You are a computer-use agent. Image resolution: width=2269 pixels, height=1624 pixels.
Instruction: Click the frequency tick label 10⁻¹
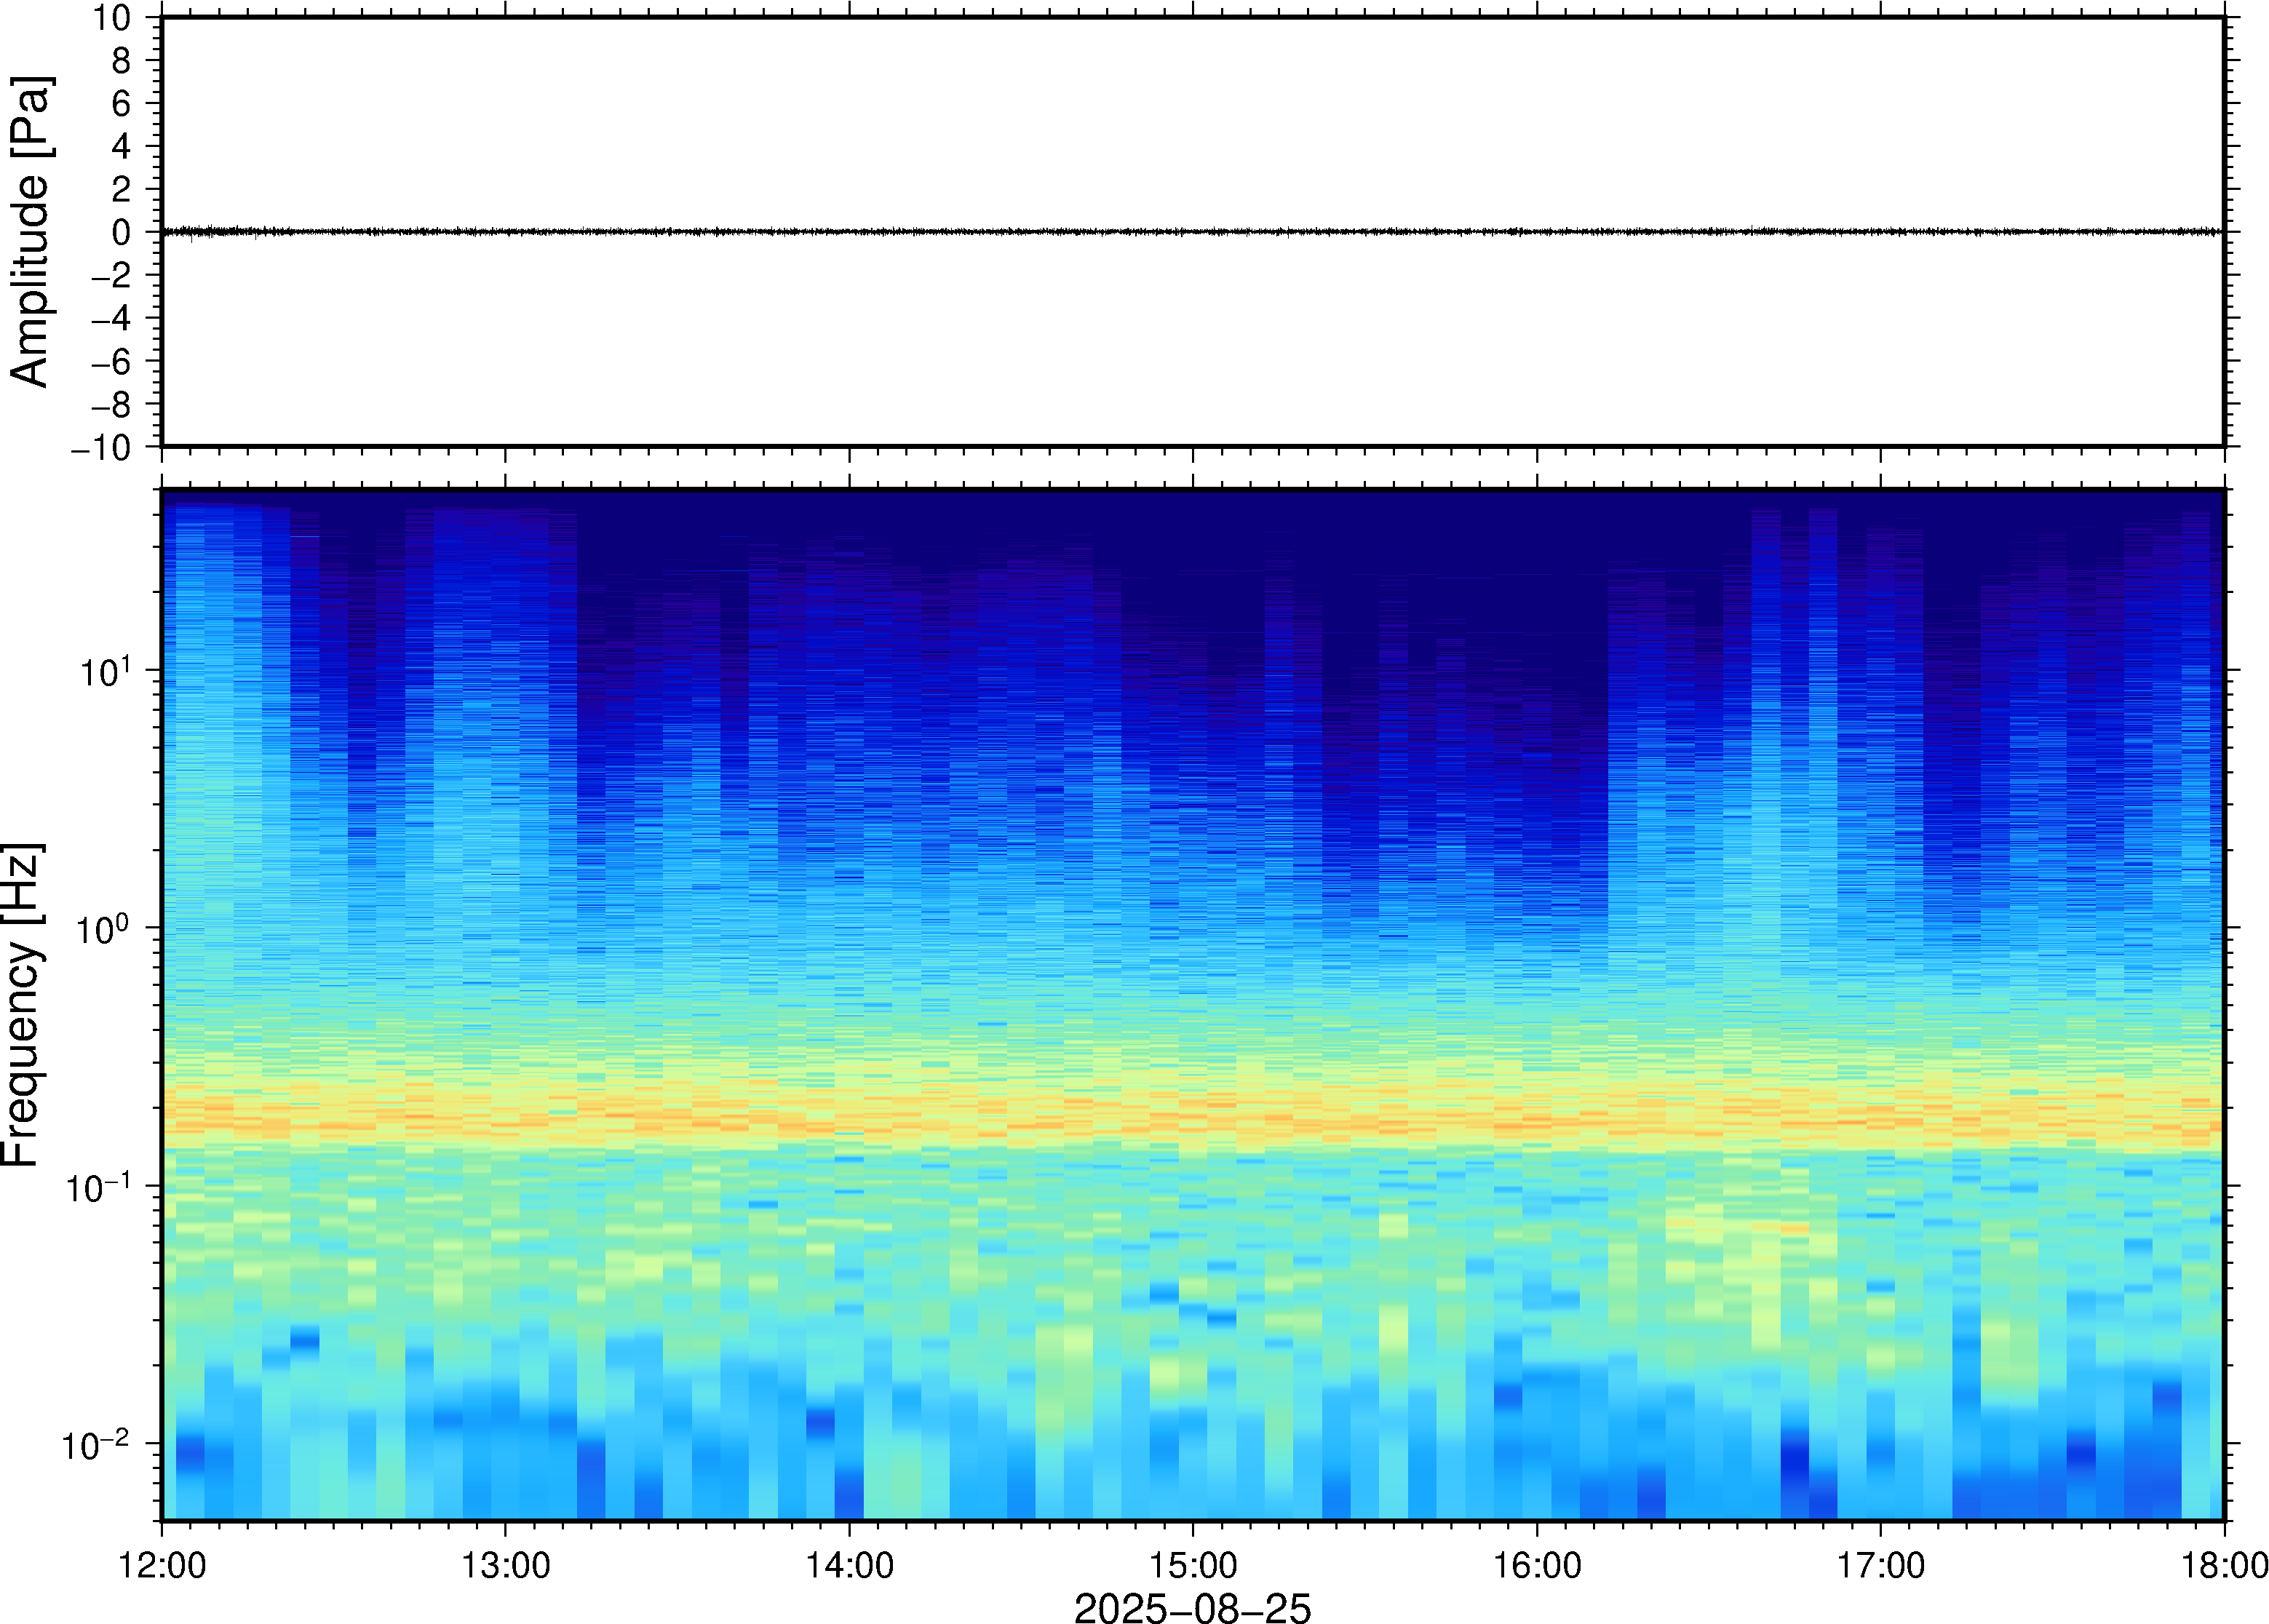click(100, 1186)
